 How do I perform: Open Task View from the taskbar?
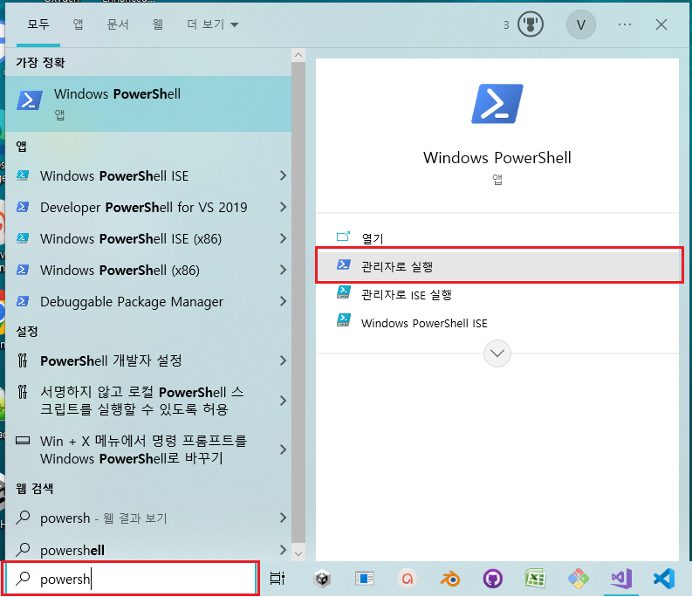tap(277, 579)
